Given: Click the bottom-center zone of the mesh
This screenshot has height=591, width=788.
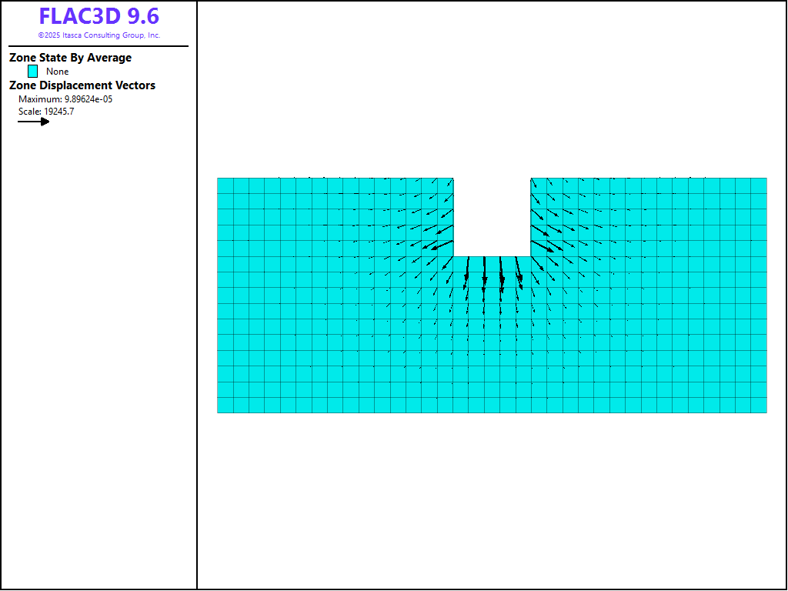Looking at the screenshot, I should pyautogui.click(x=492, y=406).
